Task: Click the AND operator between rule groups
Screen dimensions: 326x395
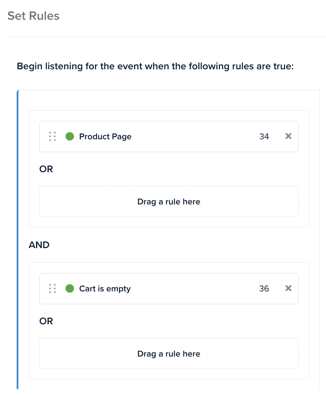Action: coord(39,245)
